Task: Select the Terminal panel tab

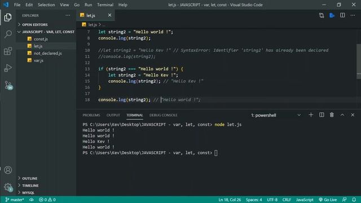Action: pos(135,115)
